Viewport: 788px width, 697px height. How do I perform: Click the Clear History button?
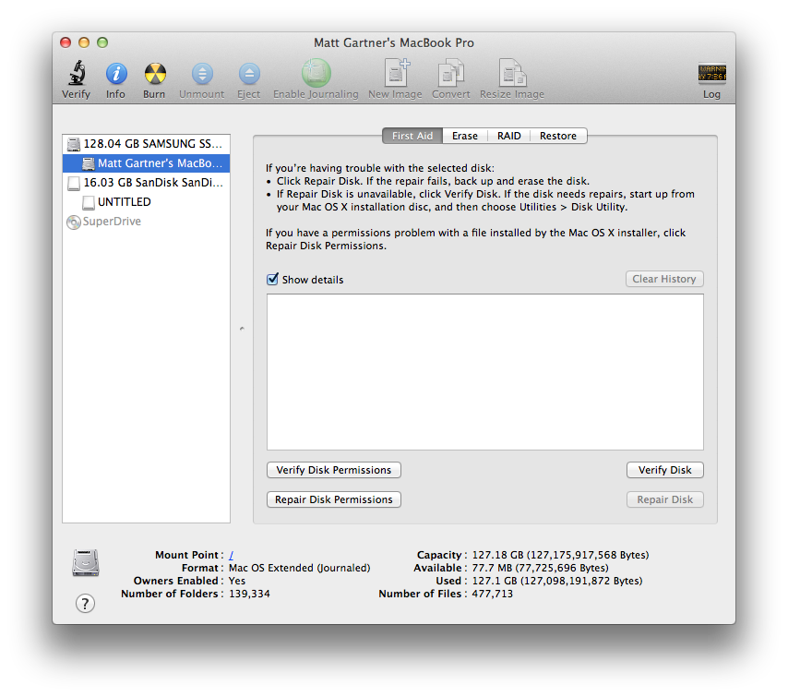664,279
